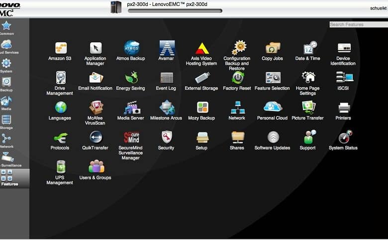Switch to Common sidebar category
The height and width of the screenshot is (240, 388).
pyautogui.click(x=6, y=28)
